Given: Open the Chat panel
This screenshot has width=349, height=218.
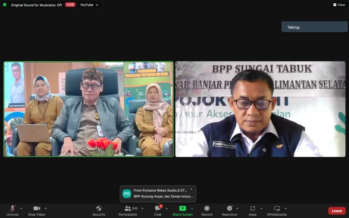Looking at the screenshot, I should tap(158, 210).
